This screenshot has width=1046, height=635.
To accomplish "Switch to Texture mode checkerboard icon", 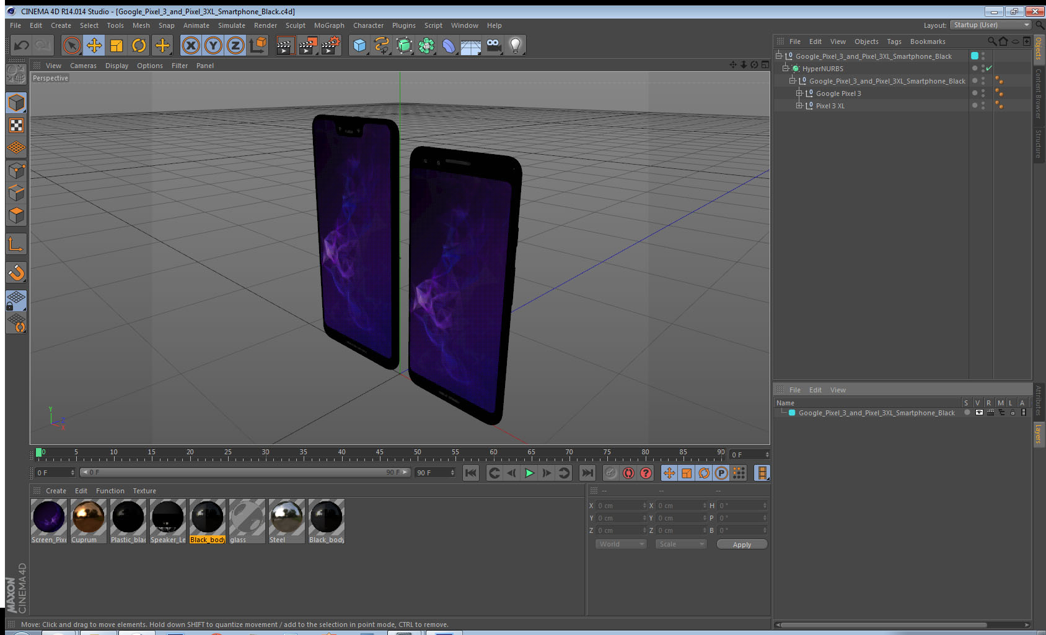I will pos(16,126).
